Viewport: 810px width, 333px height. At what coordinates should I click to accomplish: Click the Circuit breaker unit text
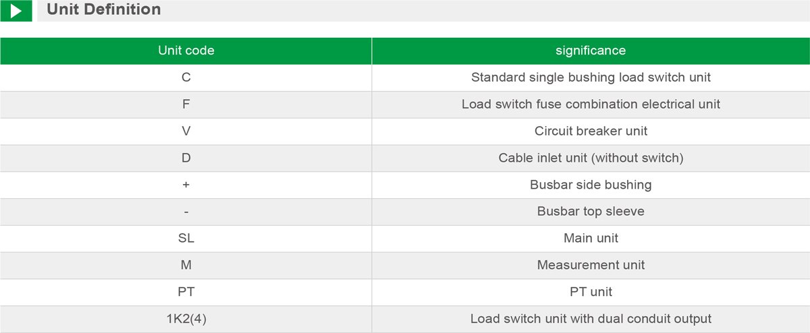pyautogui.click(x=591, y=131)
